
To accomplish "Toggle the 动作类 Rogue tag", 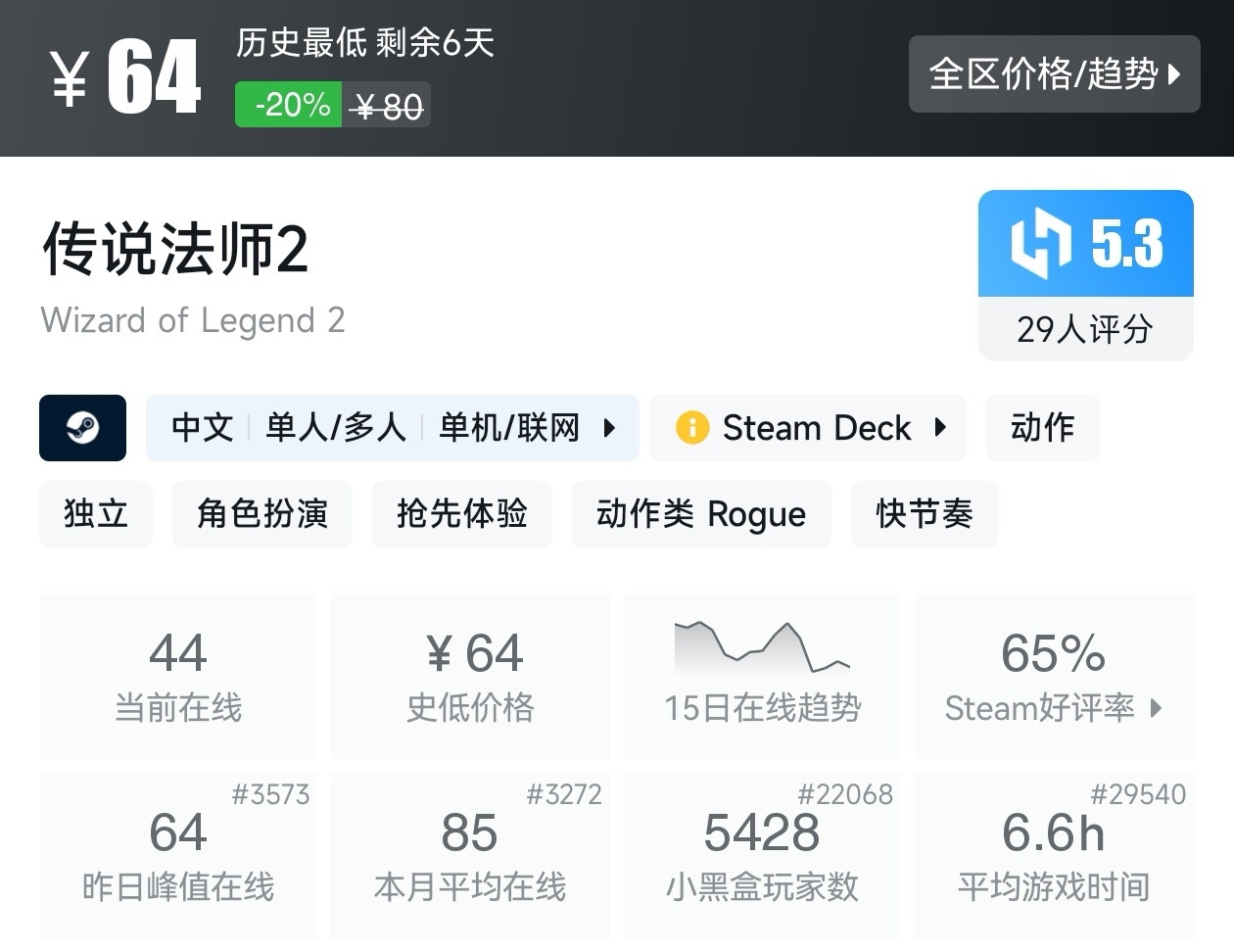I will point(701,514).
